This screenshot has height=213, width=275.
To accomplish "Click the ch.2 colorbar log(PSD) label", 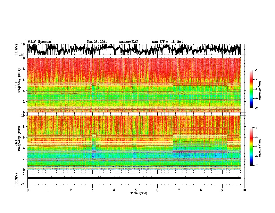I will point(260,148).
